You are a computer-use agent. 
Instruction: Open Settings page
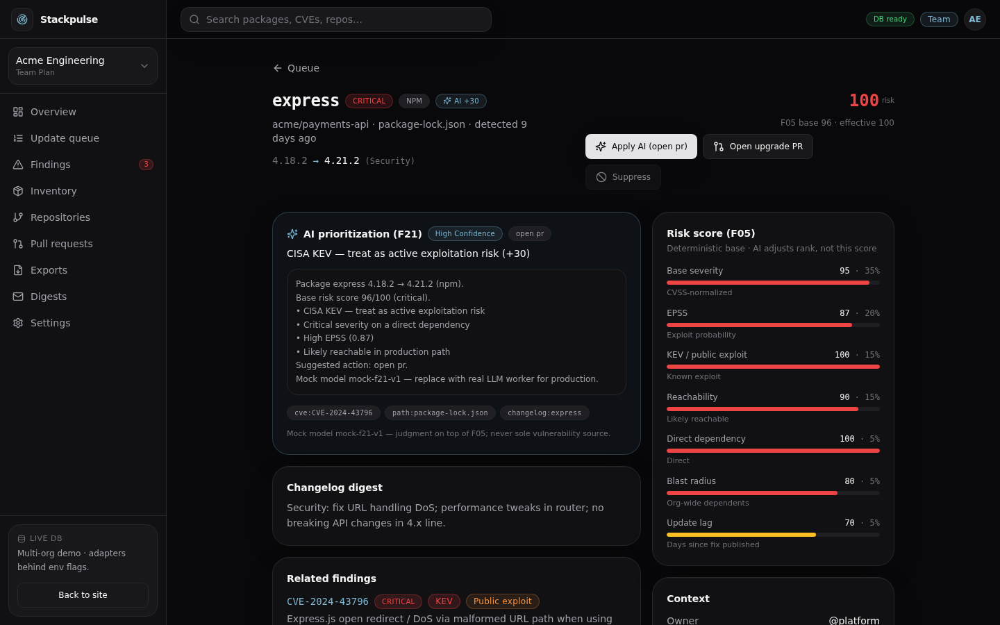click(x=83, y=323)
